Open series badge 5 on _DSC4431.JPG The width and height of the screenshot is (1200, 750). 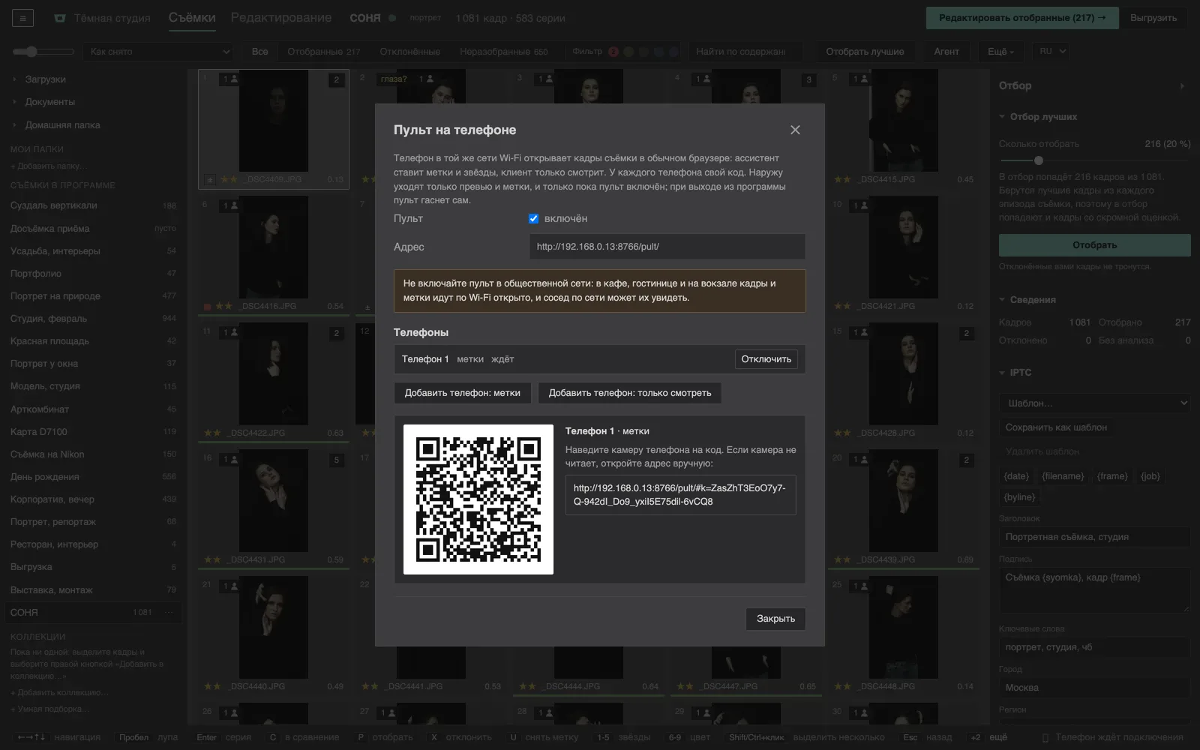(x=336, y=460)
